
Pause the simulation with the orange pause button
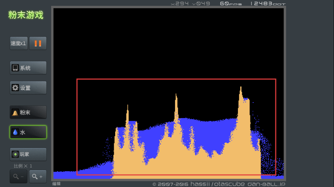click(x=38, y=43)
